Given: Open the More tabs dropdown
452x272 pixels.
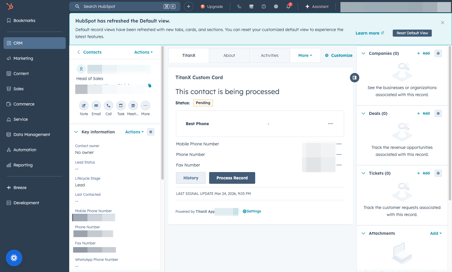Looking at the screenshot, I should coord(305,55).
